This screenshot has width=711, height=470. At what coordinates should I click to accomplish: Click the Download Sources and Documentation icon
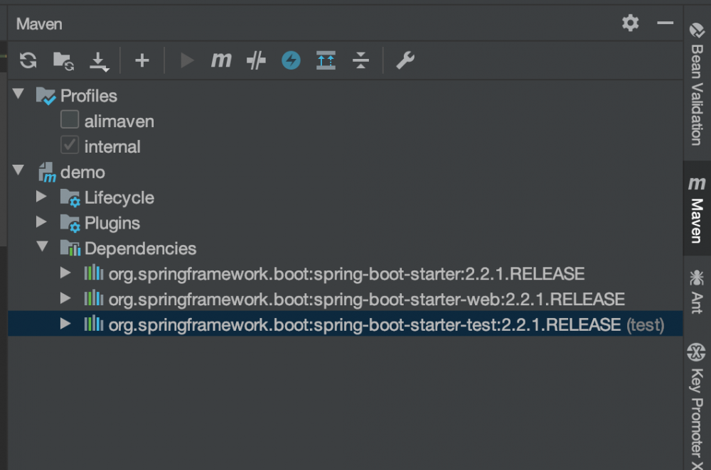coord(99,62)
